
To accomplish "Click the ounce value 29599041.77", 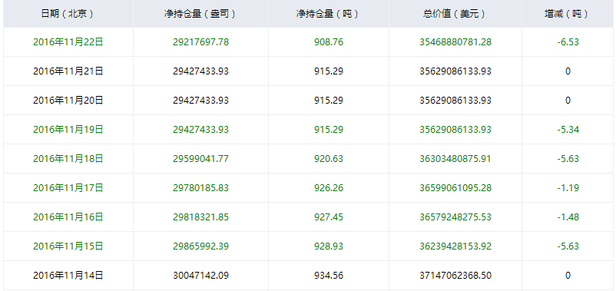I will tap(200, 159).
